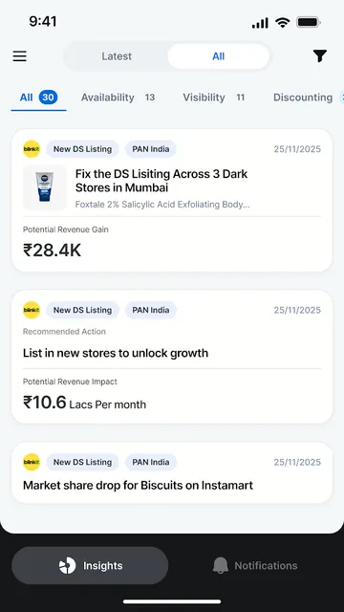Viewport: 344px width, 612px height.
Task: Open the filter funnel icon
Action: pyautogui.click(x=319, y=56)
